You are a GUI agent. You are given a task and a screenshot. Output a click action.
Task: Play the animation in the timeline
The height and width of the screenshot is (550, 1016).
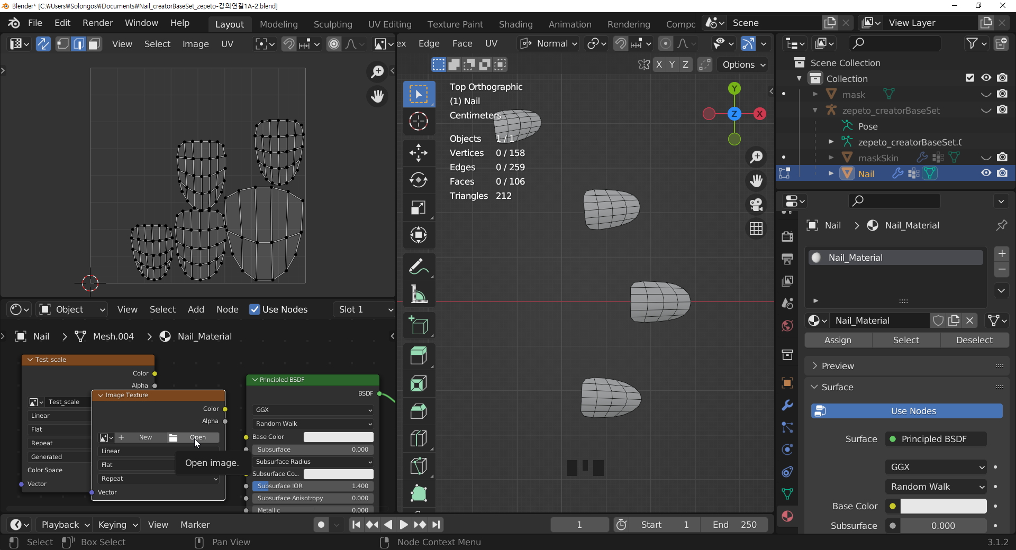click(404, 525)
